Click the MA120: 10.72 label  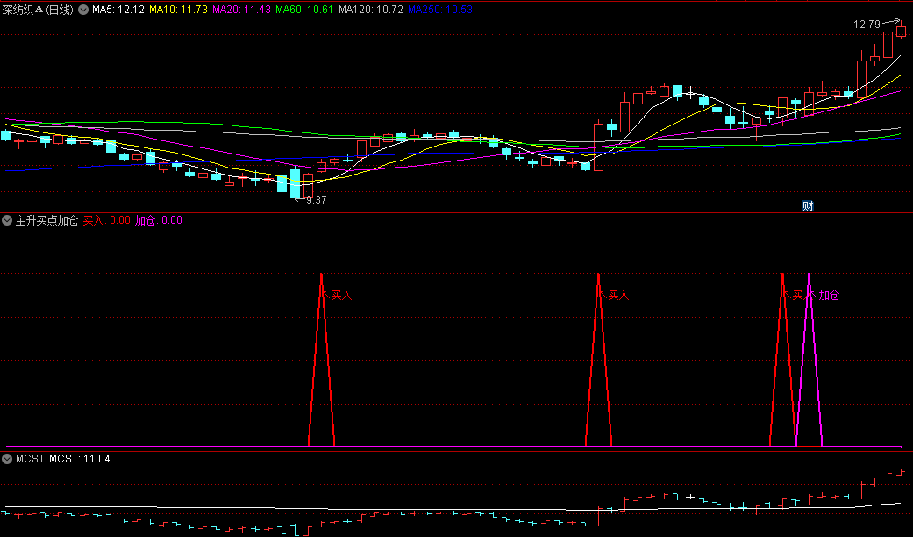pyautogui.click(x=371, y=10)
